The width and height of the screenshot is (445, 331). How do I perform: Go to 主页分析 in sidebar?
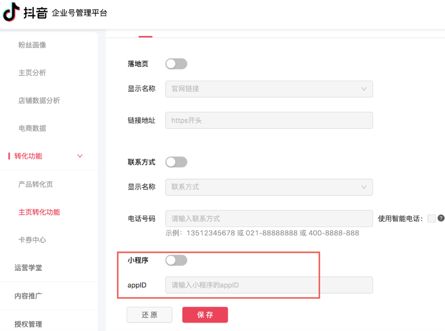(32, 73)
